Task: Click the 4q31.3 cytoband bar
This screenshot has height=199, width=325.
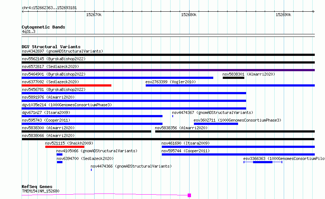Action: pos(168,35)
